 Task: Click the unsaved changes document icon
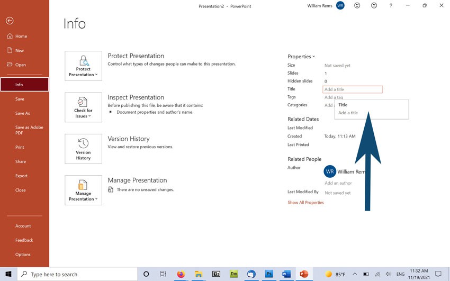(111, 189)
